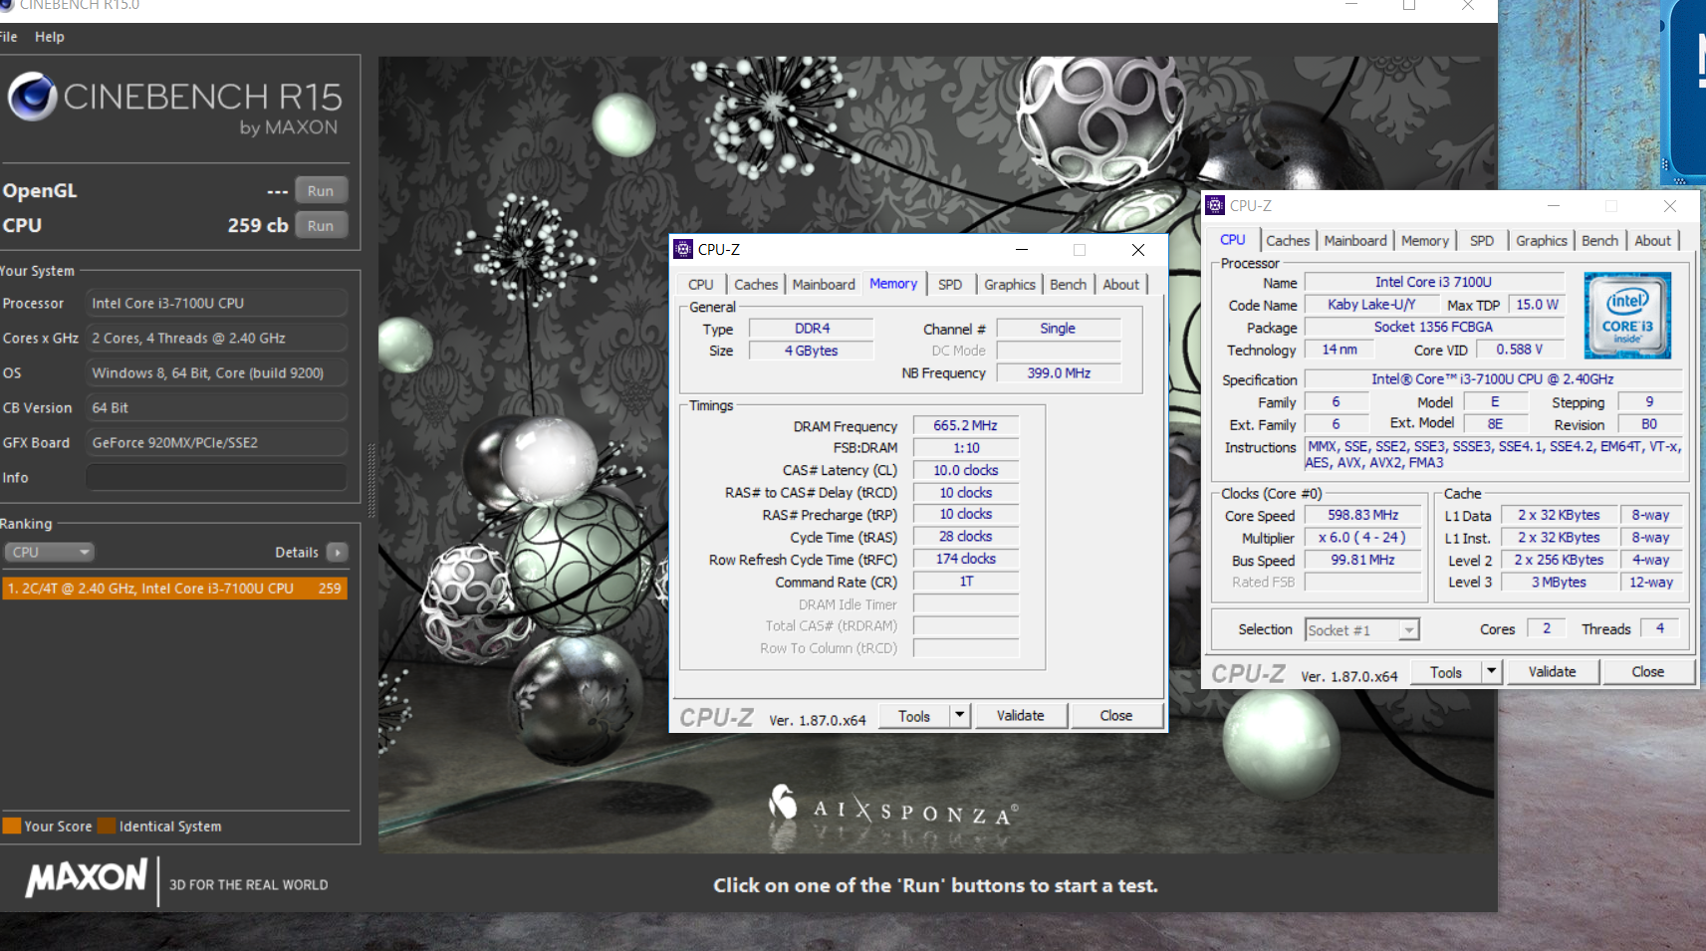Minimize the right CPU-Z processor window
The height and width of the screenshot is (951, 1706).
(1553, 206)
